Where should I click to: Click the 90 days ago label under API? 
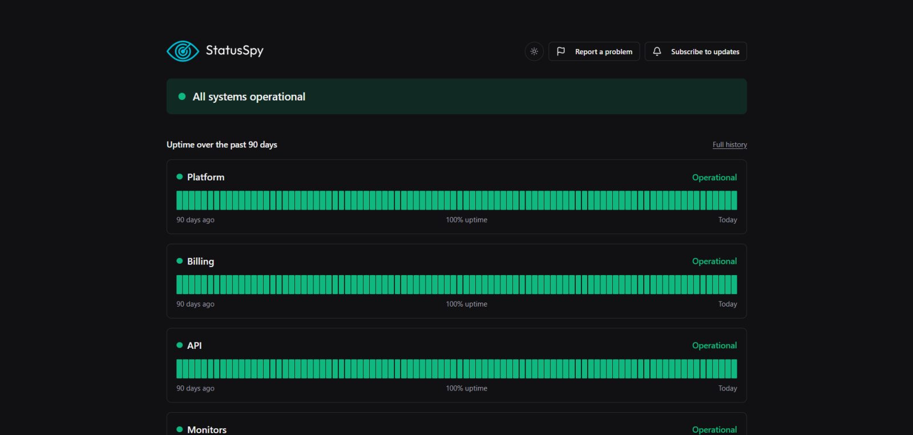tap(195, 388)
